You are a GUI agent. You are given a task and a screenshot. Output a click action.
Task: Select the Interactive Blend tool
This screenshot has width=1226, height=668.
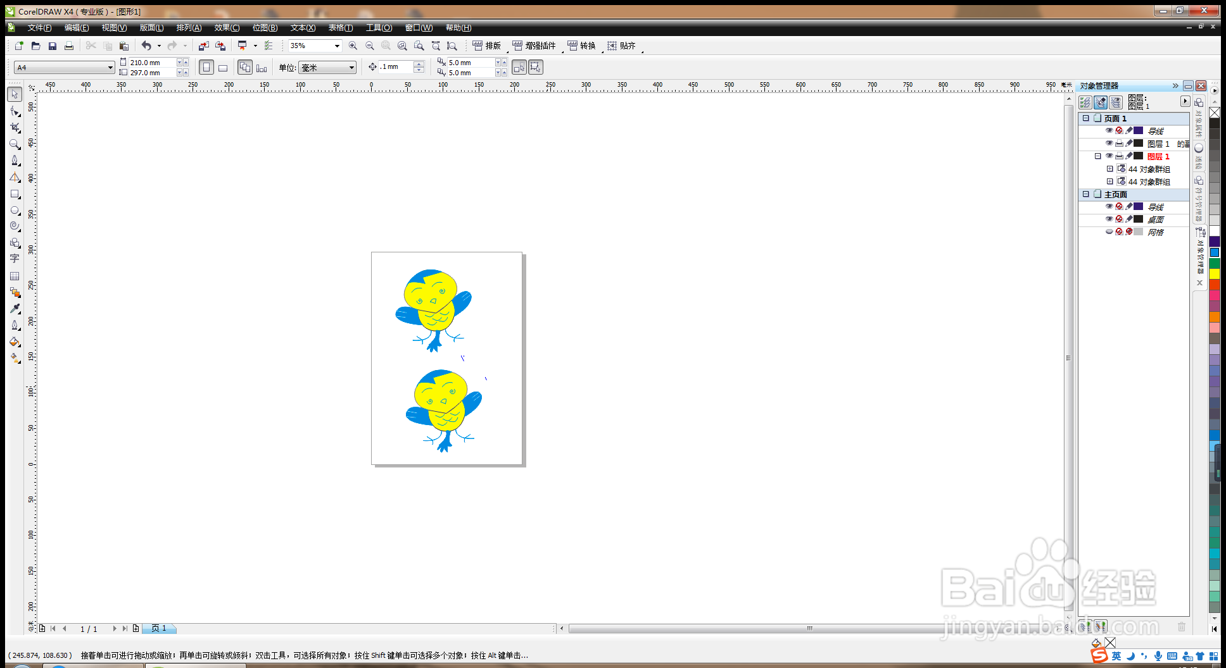15,292
